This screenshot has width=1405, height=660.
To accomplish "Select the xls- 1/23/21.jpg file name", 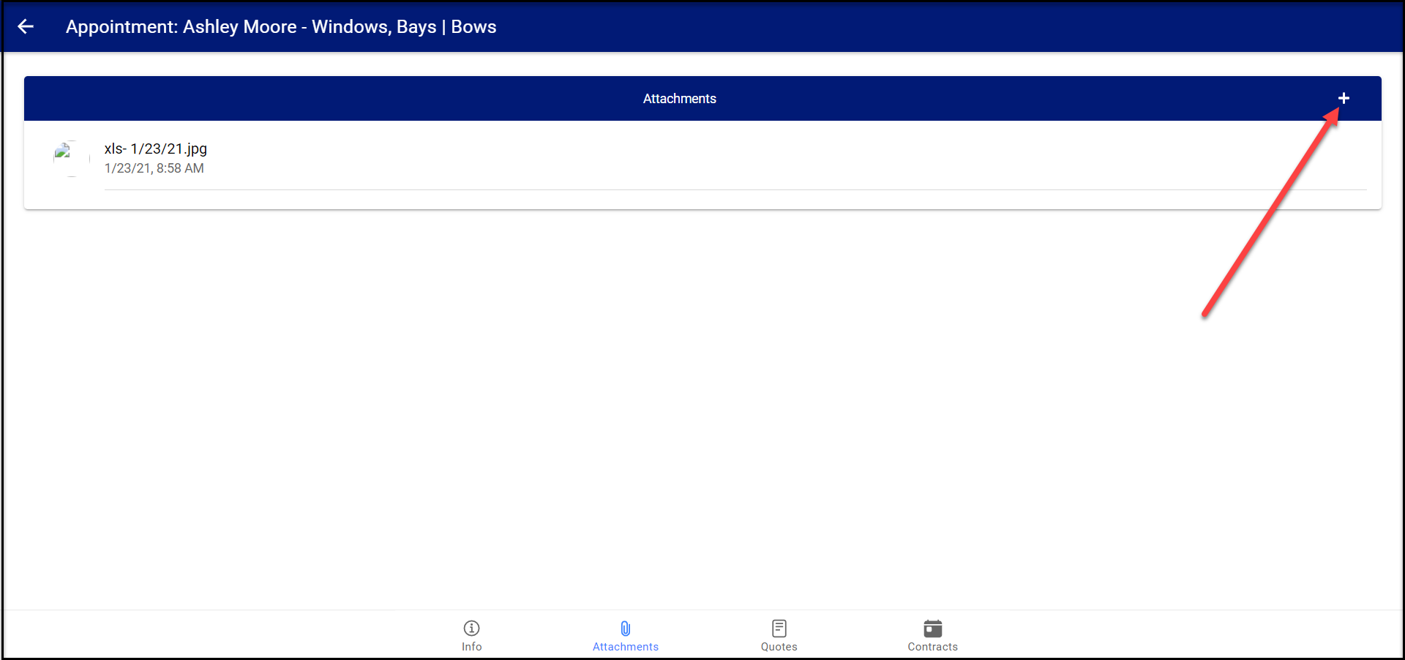I will (156, 149).
